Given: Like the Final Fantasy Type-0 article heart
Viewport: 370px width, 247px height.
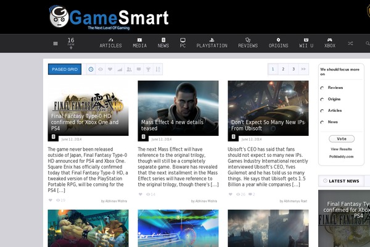Looking at the screenshot, I should coord(51,200).
